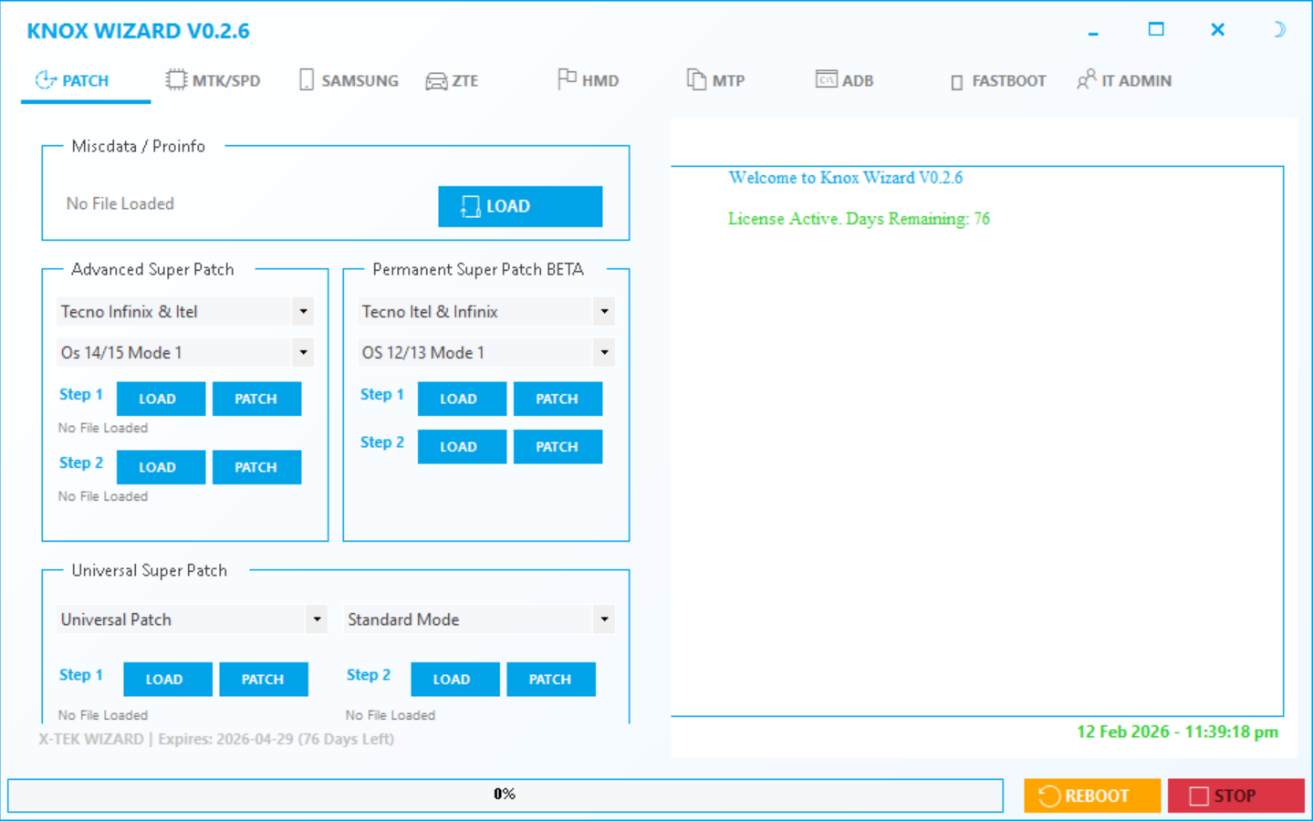This screenshot has width=1313, height=821.
Task: Click the dark mode moon icon
Action: tap(1278, 29)
